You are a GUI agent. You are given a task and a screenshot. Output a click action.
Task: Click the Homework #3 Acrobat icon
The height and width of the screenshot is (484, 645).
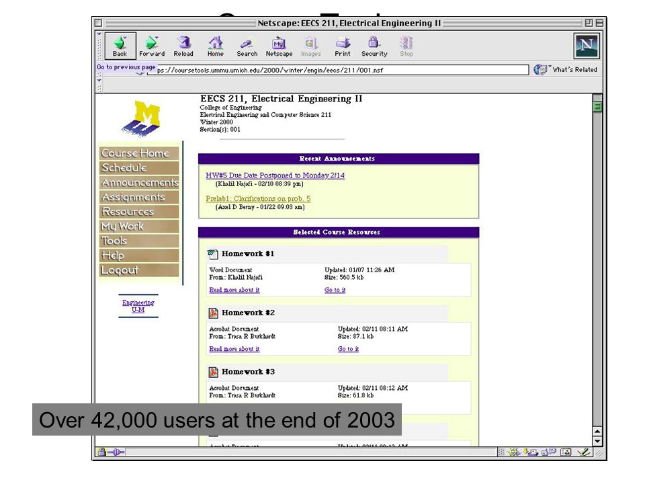point(213,372)
